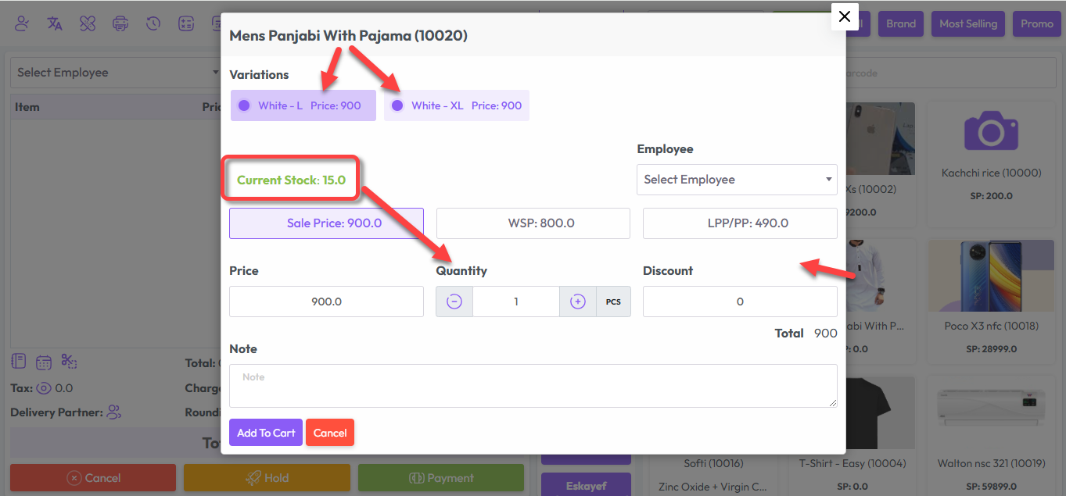Click the PCS unit selector
The width and height of the screenshot is (1066, 496).
tap(613, 302)
